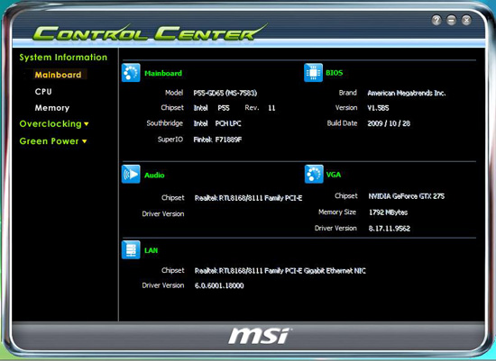Click BIOS brand American Megatrends Inc.
Image resolution: width=496 pixels, height=361 pixels.
[x=407, y=93]
